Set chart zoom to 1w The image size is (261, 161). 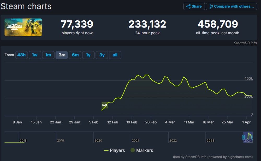(35, 55)
